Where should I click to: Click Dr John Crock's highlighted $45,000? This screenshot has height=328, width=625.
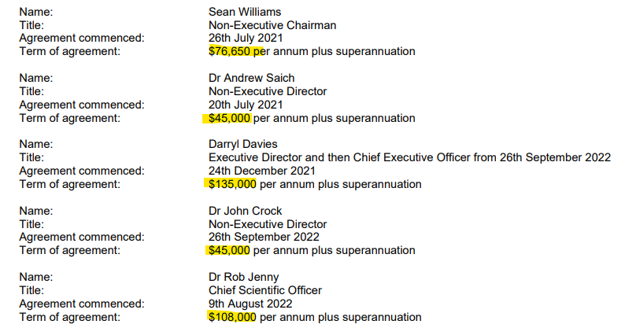[229, 250]
